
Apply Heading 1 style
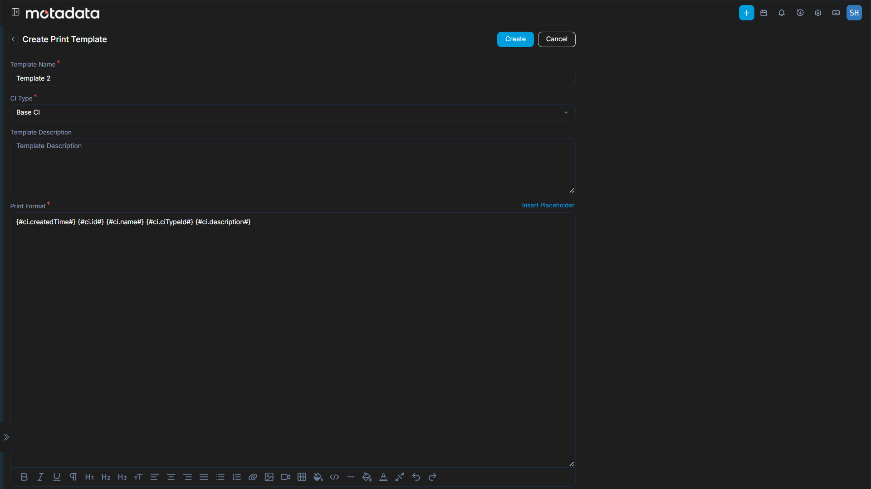tap(89, 477)
